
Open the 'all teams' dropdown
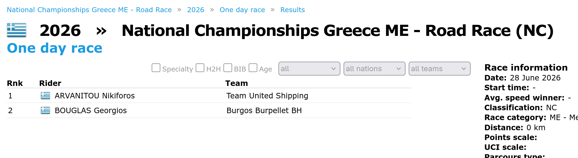(x=439, y=69)
